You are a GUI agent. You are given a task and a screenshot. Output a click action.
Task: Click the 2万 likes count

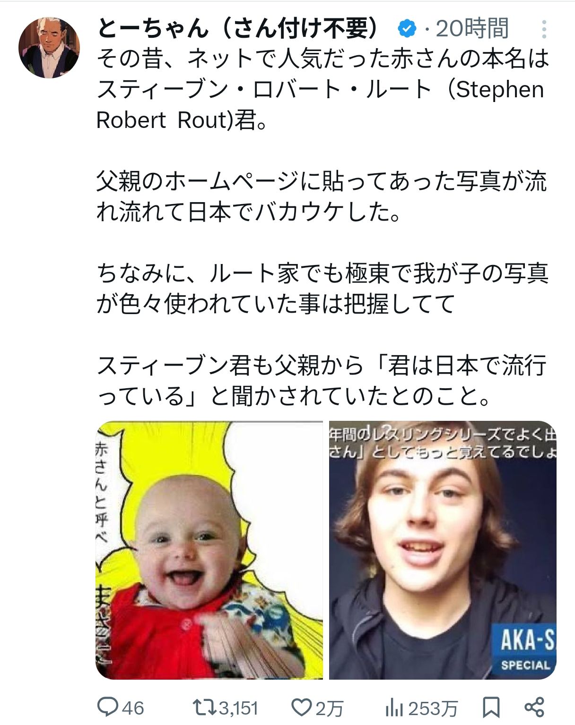tap(330, 708)
